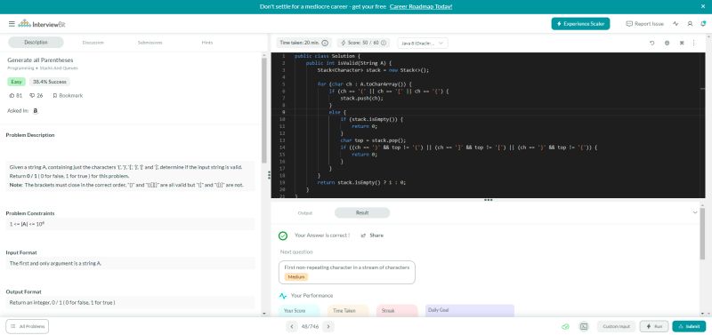Open the console terminal icon
Screen dimensions: 712x335
tap(584, 326)
